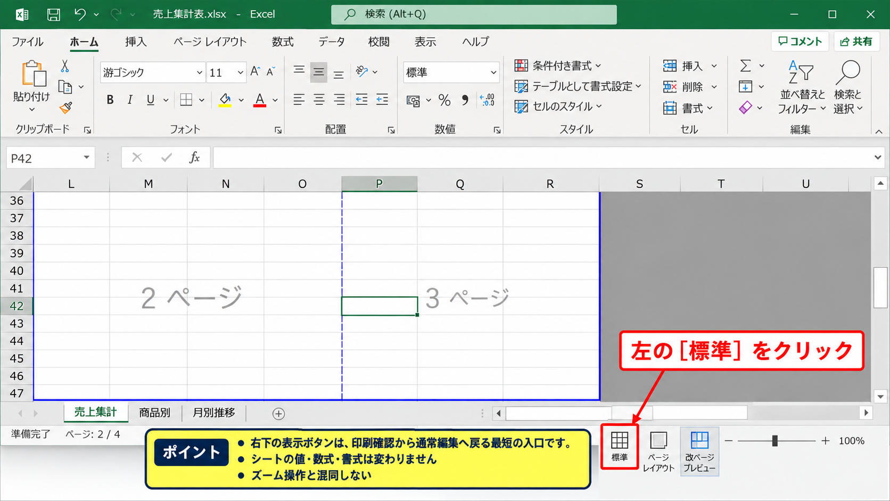Click the Borders grid icon
The height and width of the screenshot is (501, 890).
pos(186,100)
